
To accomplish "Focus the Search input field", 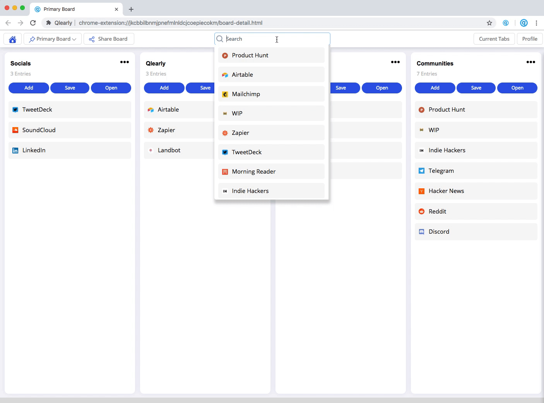I will 272,39.
